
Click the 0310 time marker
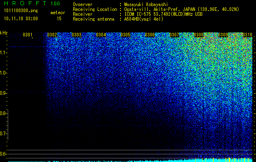tap(247, 35)
